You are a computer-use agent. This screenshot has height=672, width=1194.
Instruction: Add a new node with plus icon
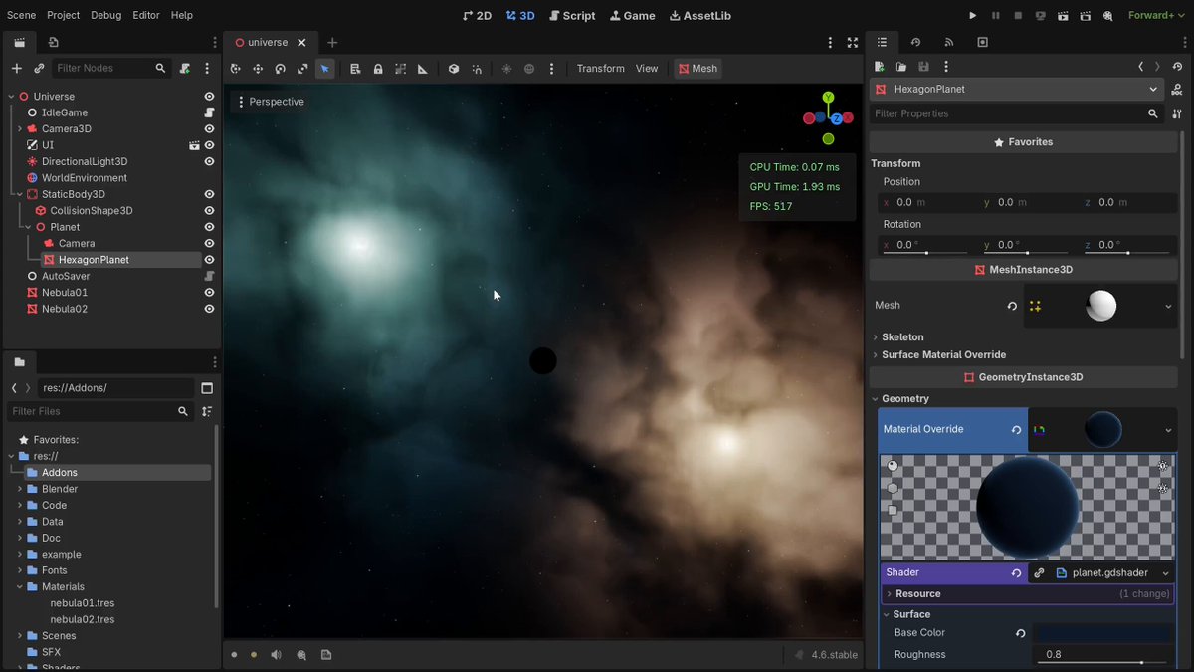(16, 68)
